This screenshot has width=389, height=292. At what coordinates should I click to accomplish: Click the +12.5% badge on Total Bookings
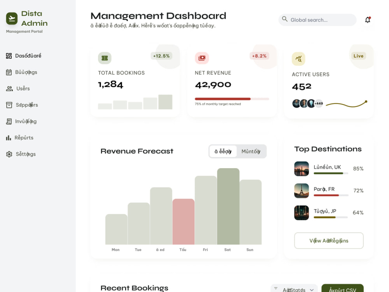[161, 56]
